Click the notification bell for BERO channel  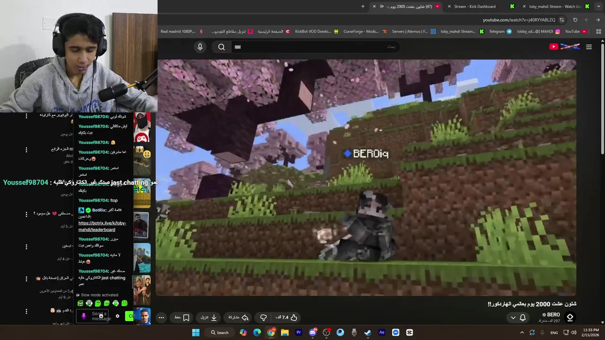point(523,317)
